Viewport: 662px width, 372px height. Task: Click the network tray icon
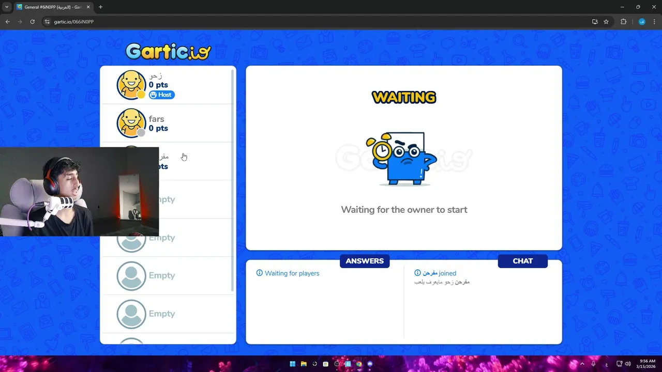click(619, 364)
